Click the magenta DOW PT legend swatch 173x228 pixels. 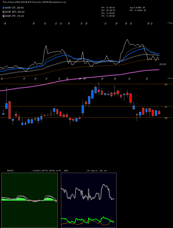coord(4,16)
